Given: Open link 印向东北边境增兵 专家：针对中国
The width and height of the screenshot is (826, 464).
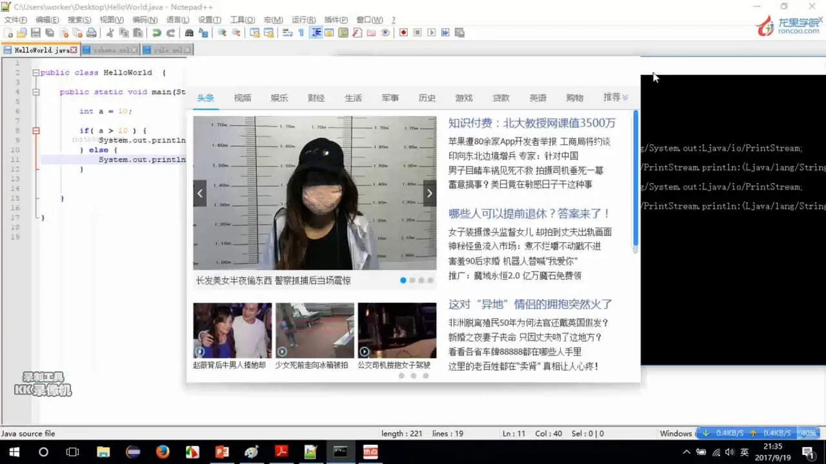Looking at the screenshot, I should (x=513, y=155).
